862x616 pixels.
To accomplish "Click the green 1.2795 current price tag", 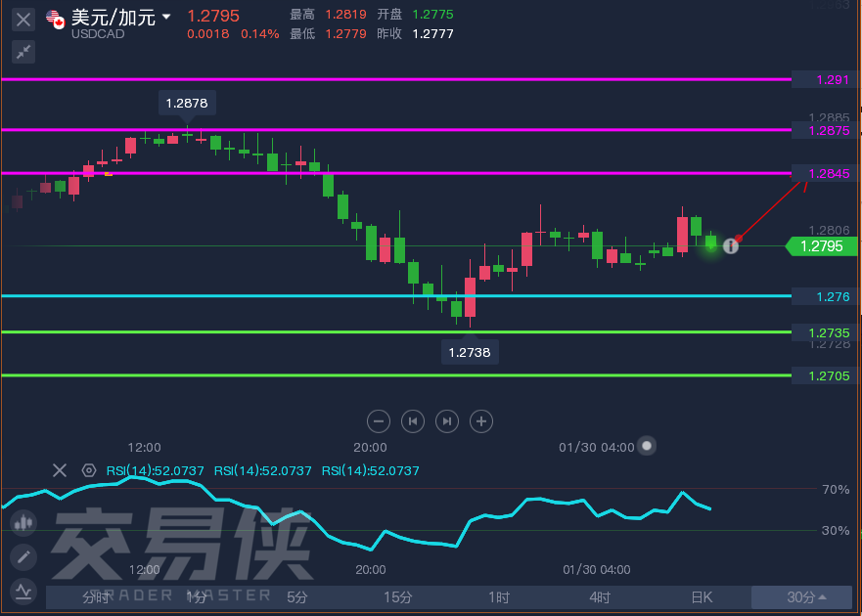I will tap(821, 246).
